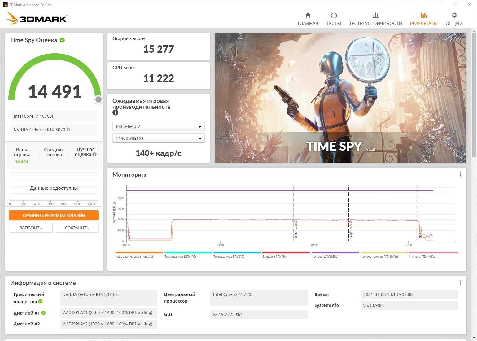Screen dimensions: 477x341
Task: Open the Опции gear icon
Action: [454, 15]
